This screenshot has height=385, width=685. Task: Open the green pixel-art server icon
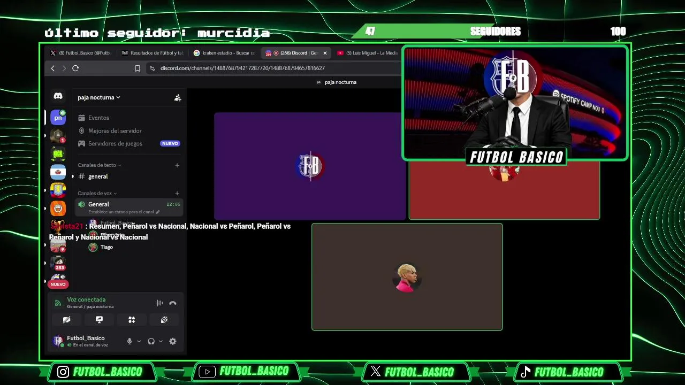(58, 154)
